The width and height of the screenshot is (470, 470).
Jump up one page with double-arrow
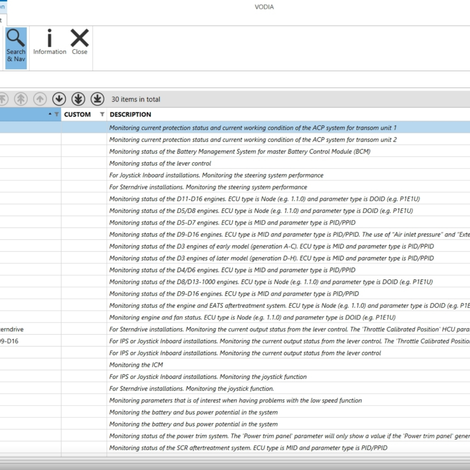(x=21, y=99)
